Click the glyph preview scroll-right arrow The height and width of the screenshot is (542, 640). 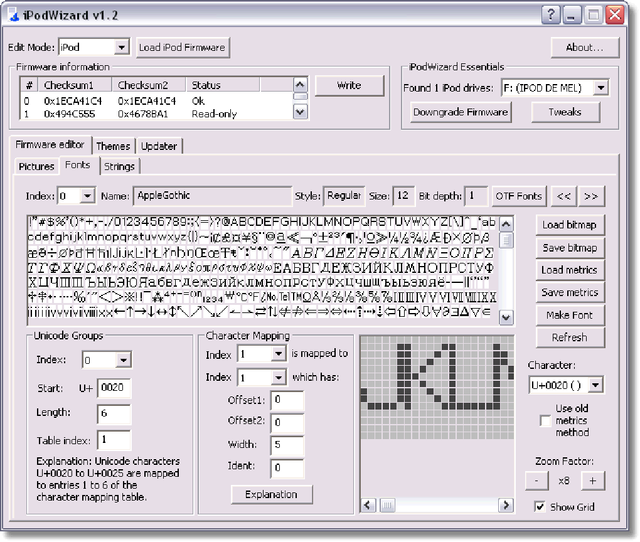(506, 505)
